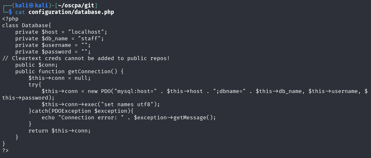Click the configuration/database.php file path
The width and height of the screenshot is (371, 158).
[71, 12]
